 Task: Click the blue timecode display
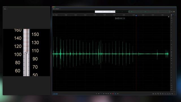tap(55, 94)
